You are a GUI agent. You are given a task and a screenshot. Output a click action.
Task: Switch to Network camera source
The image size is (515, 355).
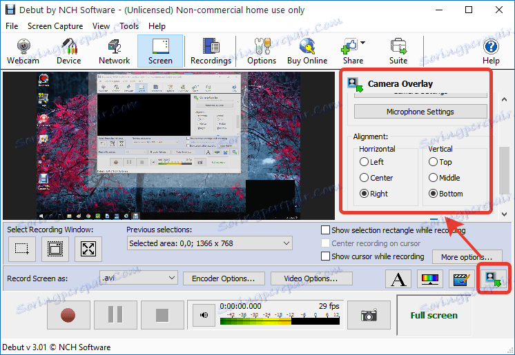click(115, 52)
